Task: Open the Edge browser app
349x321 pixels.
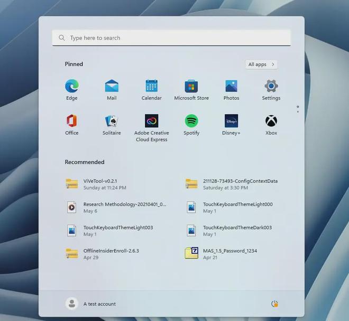Action: (72, 87)
